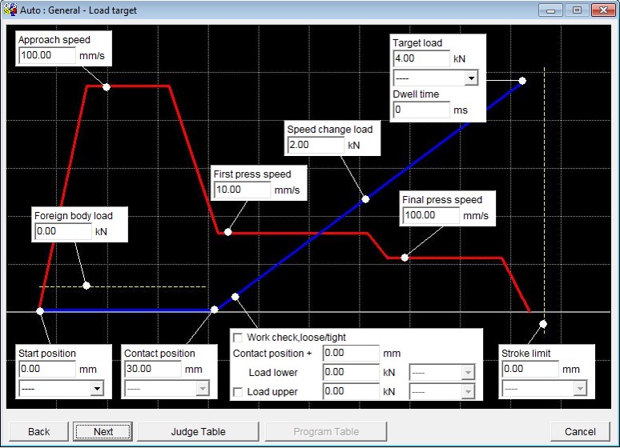This screenshot has width=620, height=448.
Task: Focus the First press speed field
Action: point(242,190)
